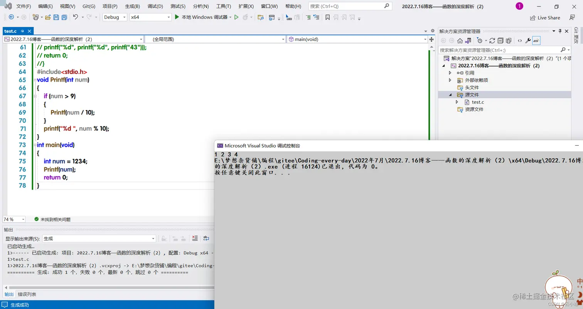Click the 未找到相关问题 status indicator
Screen dimensions: 583x309
pos(52,219)
